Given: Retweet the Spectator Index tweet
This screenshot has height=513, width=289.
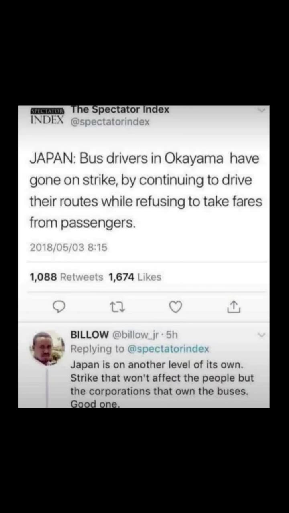Looking at the screenshot, I should (x=118, y=307).
